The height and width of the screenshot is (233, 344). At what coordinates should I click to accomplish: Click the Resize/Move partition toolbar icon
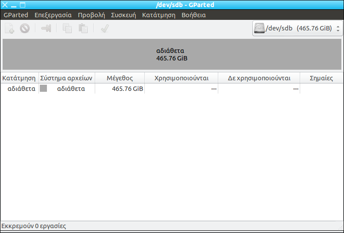click(x=46, y=29)
